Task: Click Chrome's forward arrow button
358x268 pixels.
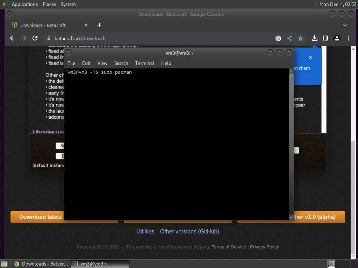Action: [24, 38]
